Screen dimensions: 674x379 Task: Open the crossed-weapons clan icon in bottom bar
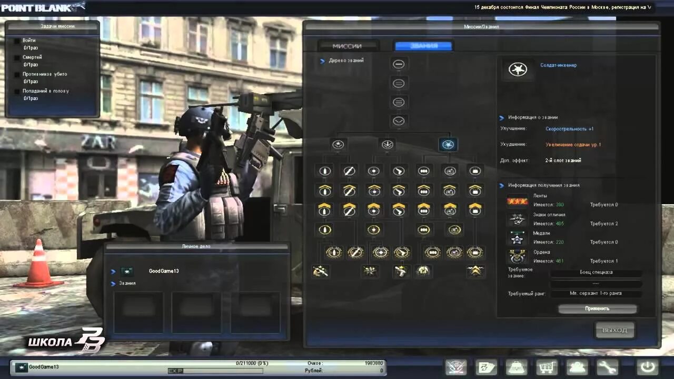click(x=456, y=366)
